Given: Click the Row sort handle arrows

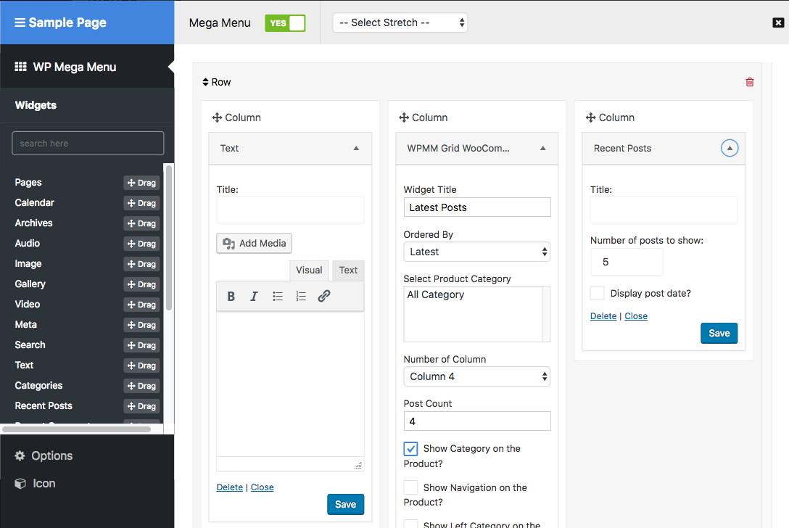Looking at the screenshot, I should [205, 82].
